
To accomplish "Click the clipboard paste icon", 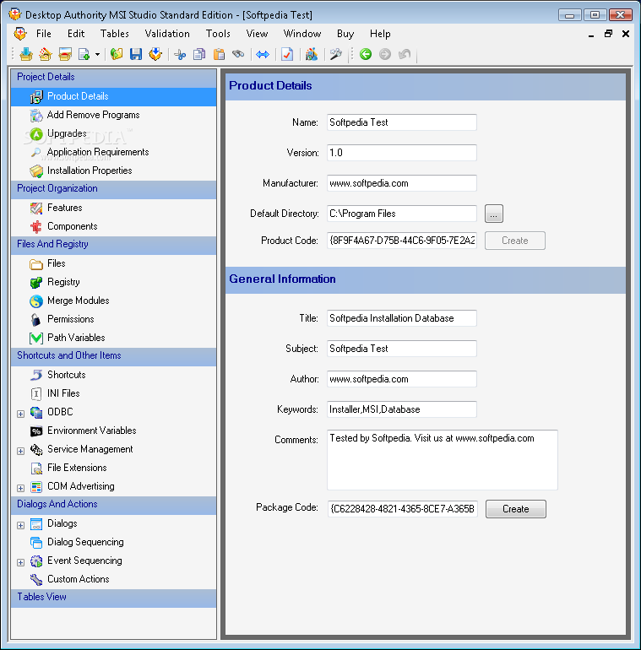I will tap(219, 54).
